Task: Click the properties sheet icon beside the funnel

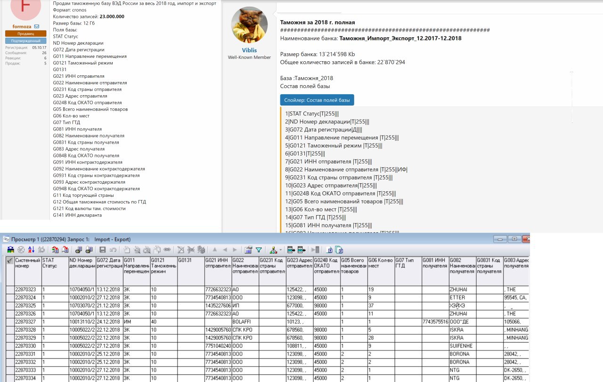Action: coord(248,250)
